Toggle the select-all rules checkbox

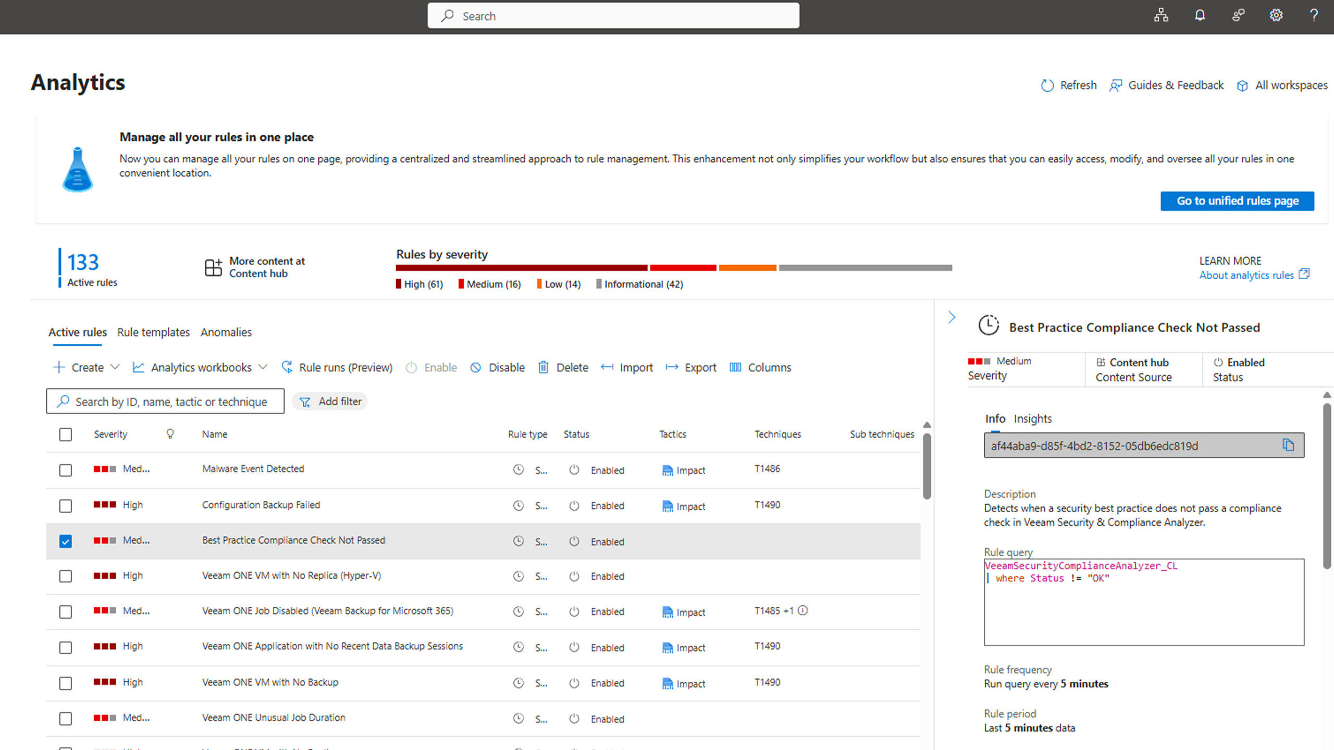click(66, 434)
